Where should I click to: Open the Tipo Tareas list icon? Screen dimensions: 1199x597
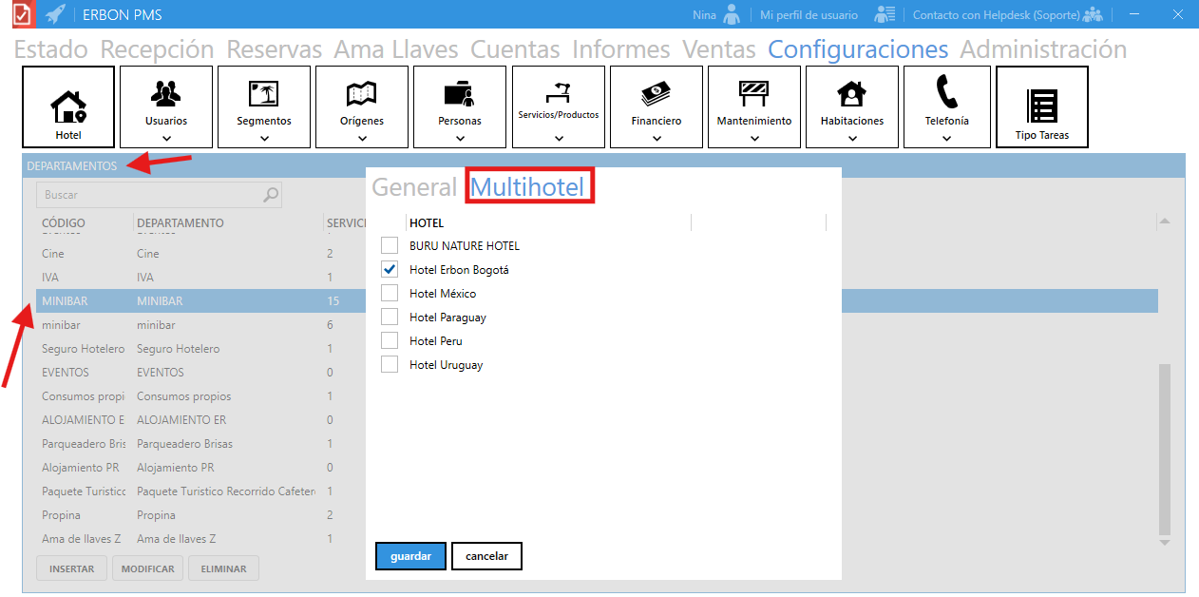[x=1041, y=106]
